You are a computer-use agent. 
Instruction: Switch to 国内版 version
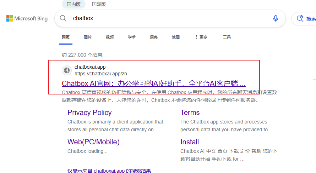pos(74,4)
